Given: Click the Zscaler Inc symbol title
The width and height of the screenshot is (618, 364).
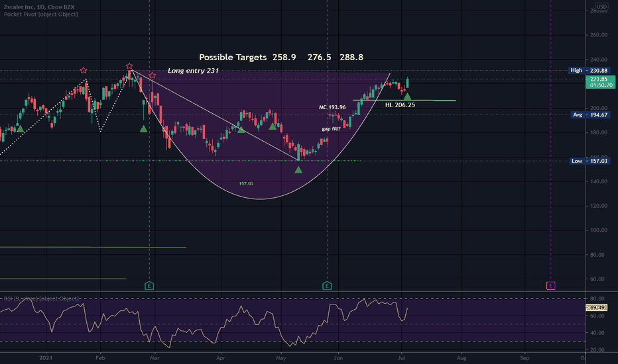Looking at the screenshot, I should point(39,7).
